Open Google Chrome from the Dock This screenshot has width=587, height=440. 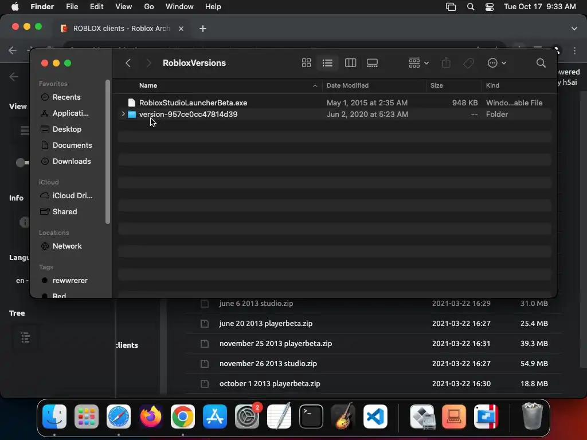(x=183, y=417)
